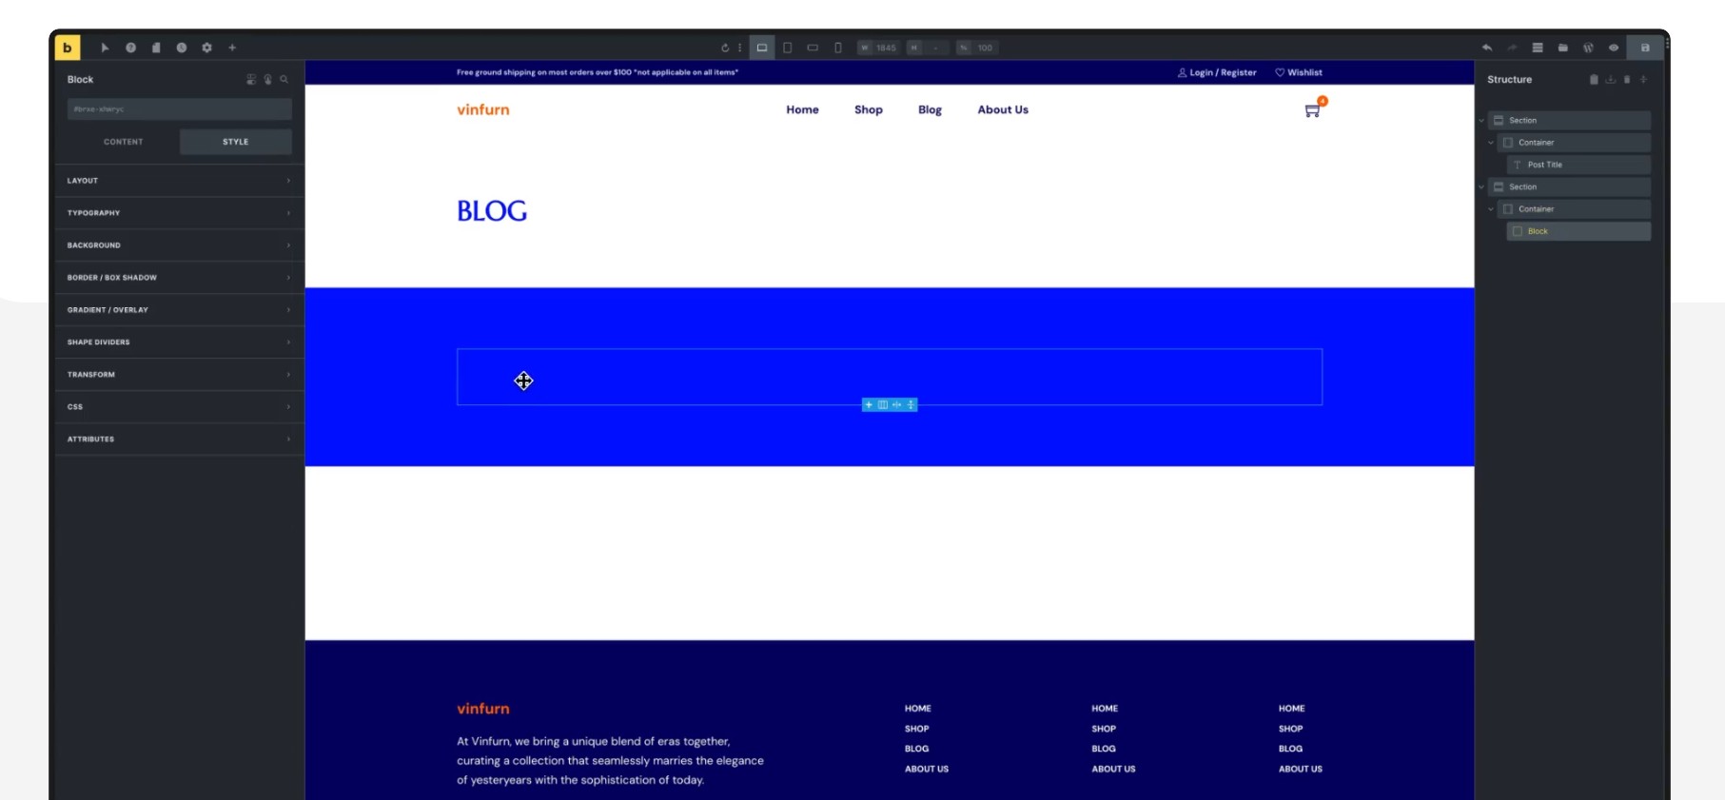Toggle the structure panel icon in toolbar
1725x800 pixels.
(1538, 48)
